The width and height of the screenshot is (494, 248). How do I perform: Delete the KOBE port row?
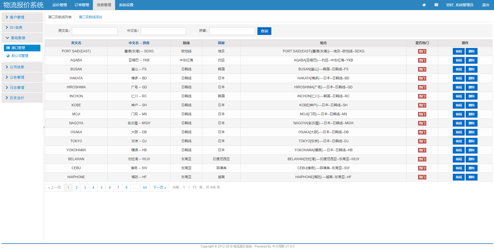(471, 105)
